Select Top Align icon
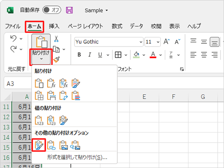 193,41
